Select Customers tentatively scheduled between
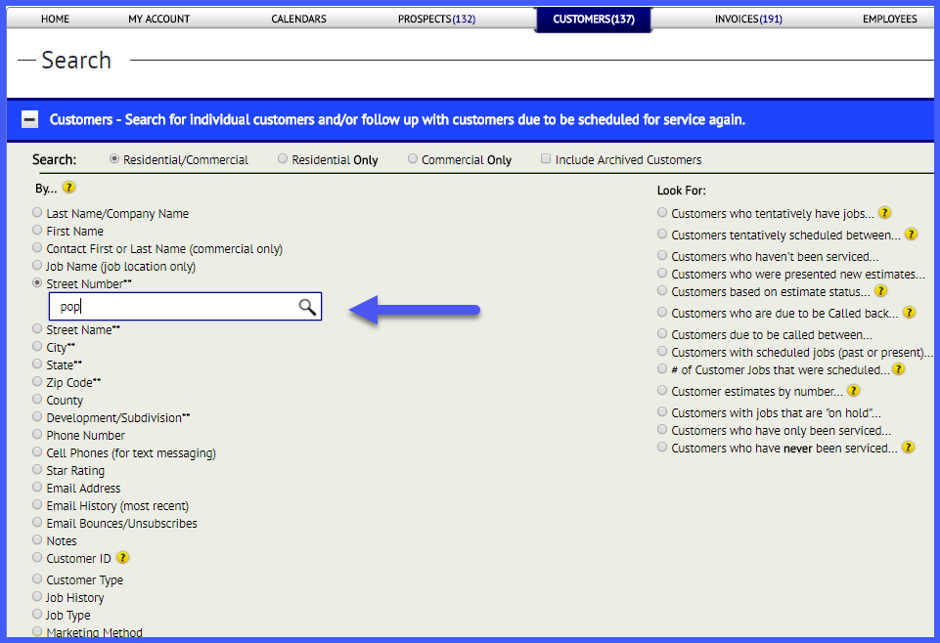This screenshot has height=643, width=940. click(662, 235)
